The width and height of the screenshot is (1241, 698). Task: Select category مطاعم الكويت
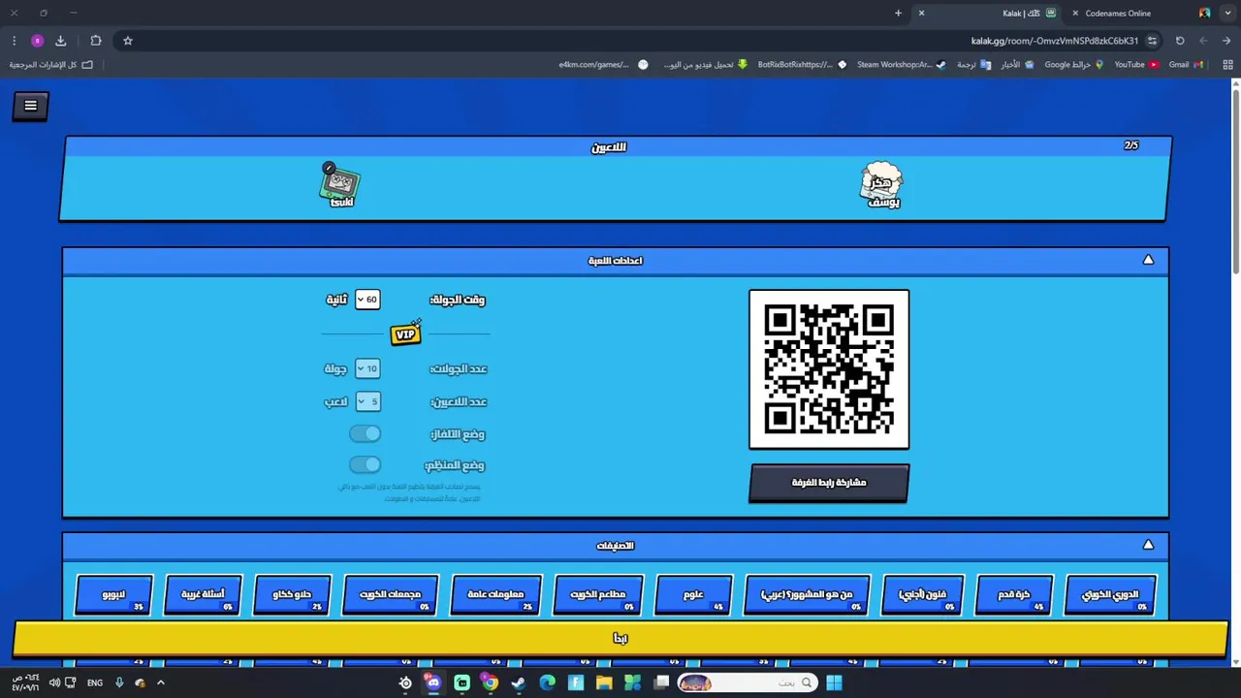tap(597, 595)
